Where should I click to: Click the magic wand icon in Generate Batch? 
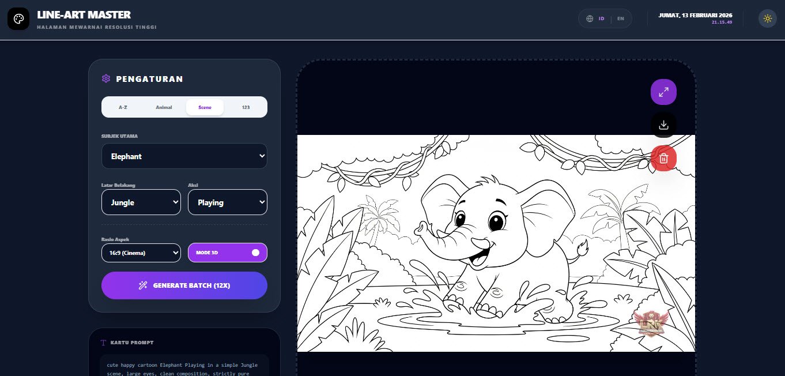(144, 285)
